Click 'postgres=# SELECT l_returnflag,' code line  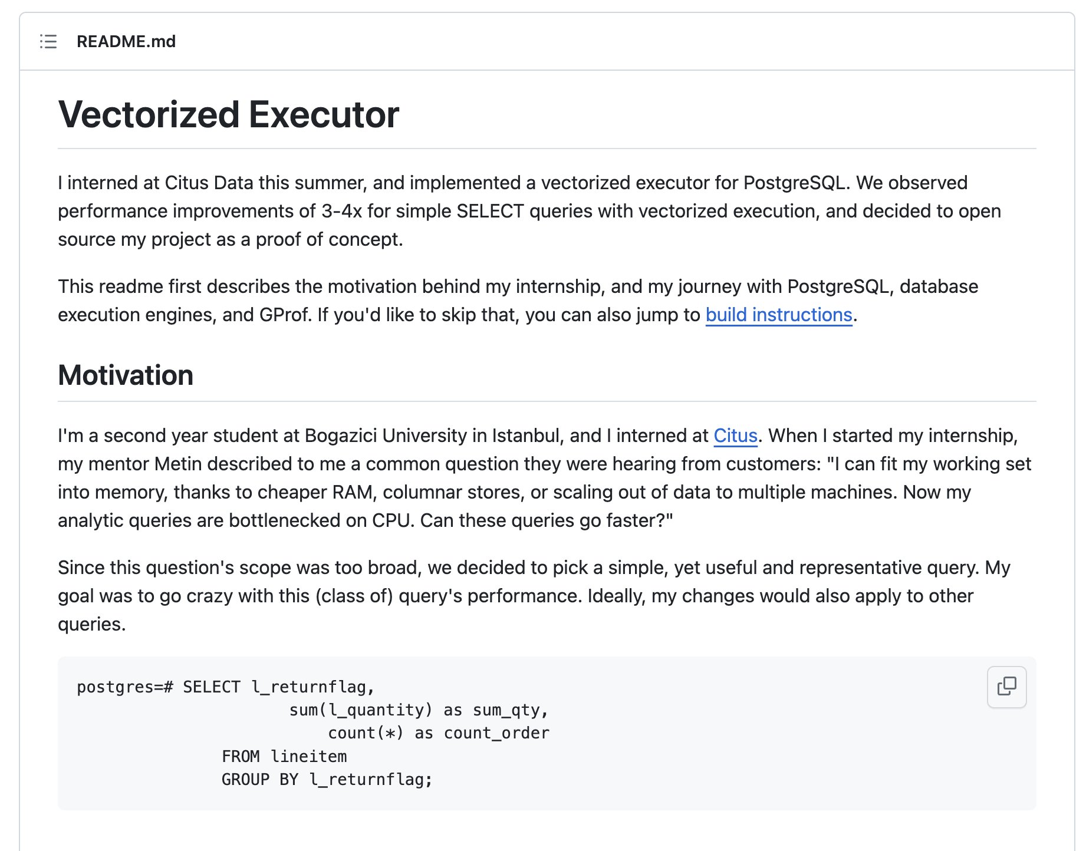(226, 687)
